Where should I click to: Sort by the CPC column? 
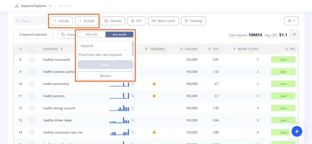[209, 49]
